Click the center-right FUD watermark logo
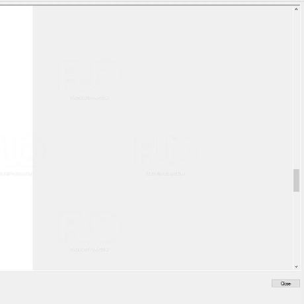This screenshot has height=304, width=304. (x=166, y=151)
